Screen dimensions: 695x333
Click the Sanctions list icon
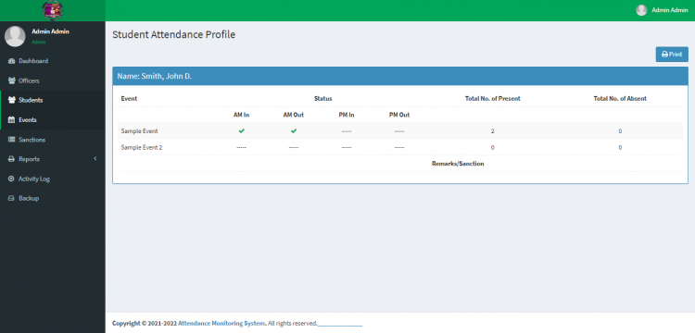click(12, 140)
